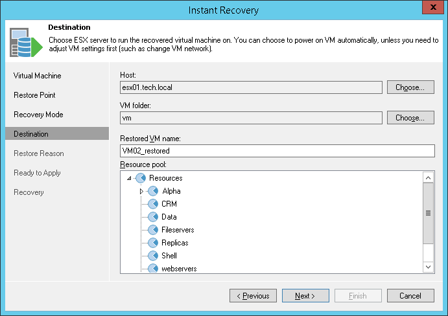
Task: Select the webservers pool icon
Action: pyautogui.click(x=154, y=268)
